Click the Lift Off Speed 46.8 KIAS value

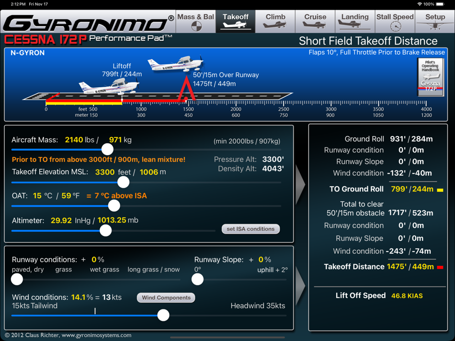coord(407,296)
